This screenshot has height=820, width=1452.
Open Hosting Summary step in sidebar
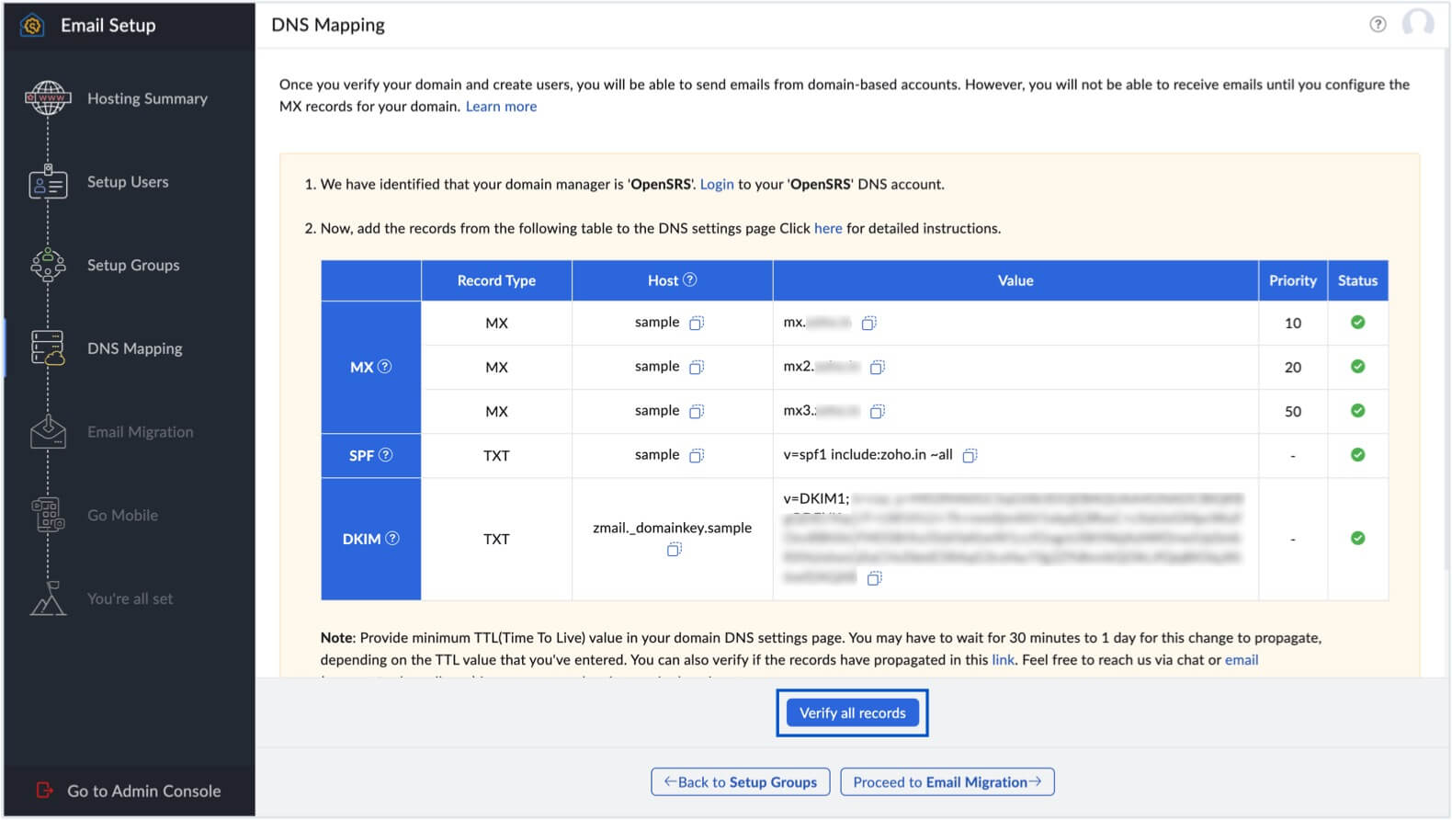click(147, 98)
